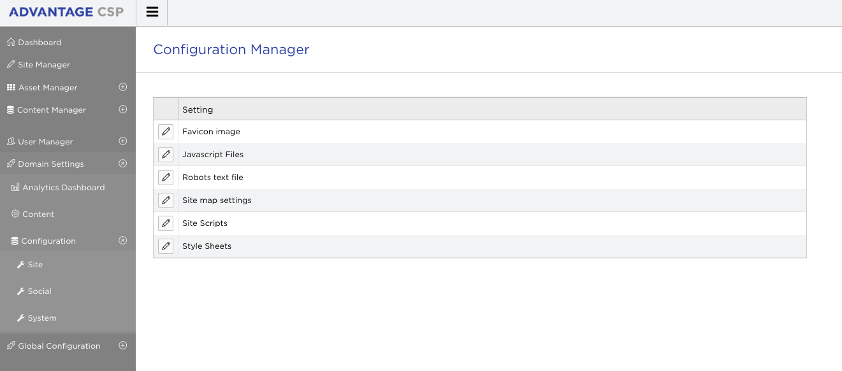Click edit icon beside Site Scripts
Image resolution: width=842 pixels, height=371 pixels.
pyautogui.click(x=166, y=223)
